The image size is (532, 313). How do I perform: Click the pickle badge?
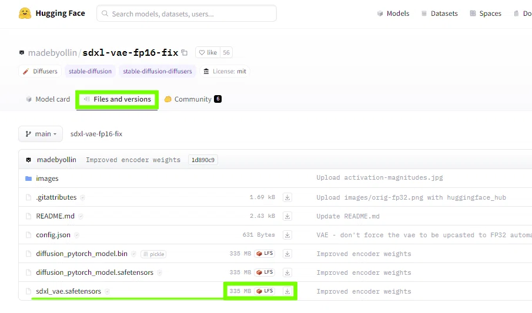[153, 254]
